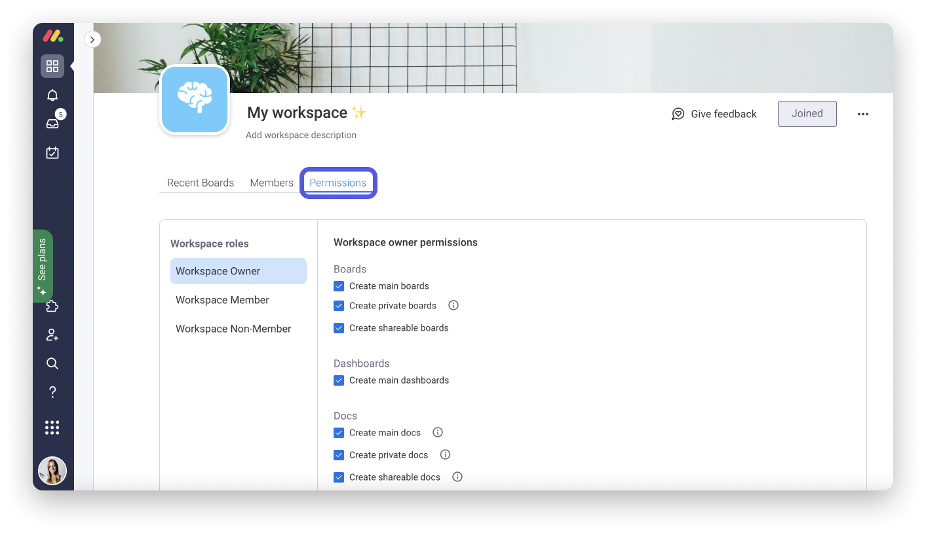Switch to the Members tab
The height and width of the screenshot is (533, 926).
(x=271, y=182)
